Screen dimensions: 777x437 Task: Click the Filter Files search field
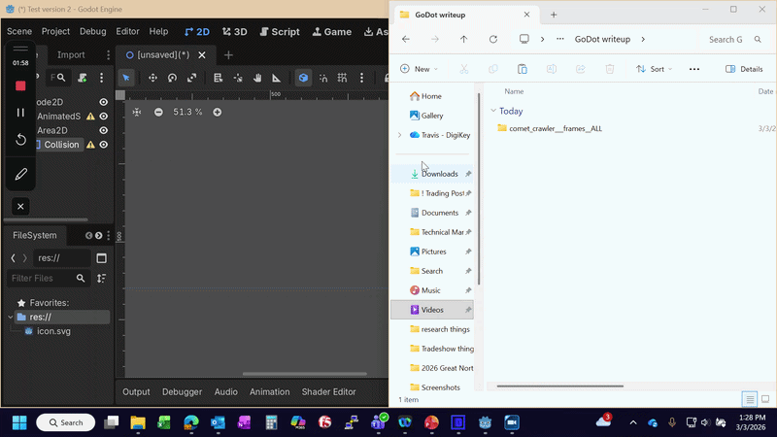43,279
